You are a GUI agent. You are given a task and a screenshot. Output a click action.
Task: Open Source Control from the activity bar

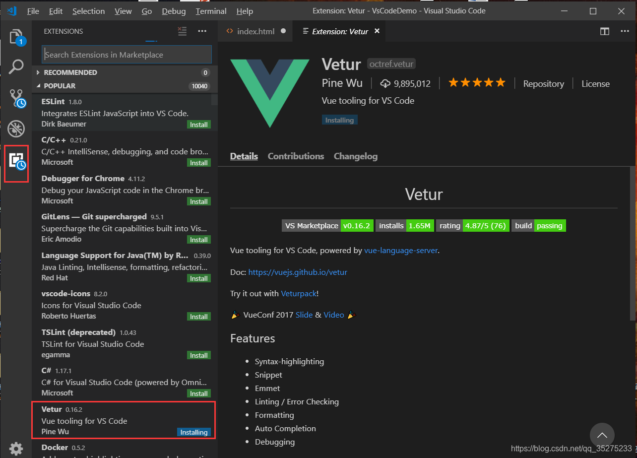(16, 98)
